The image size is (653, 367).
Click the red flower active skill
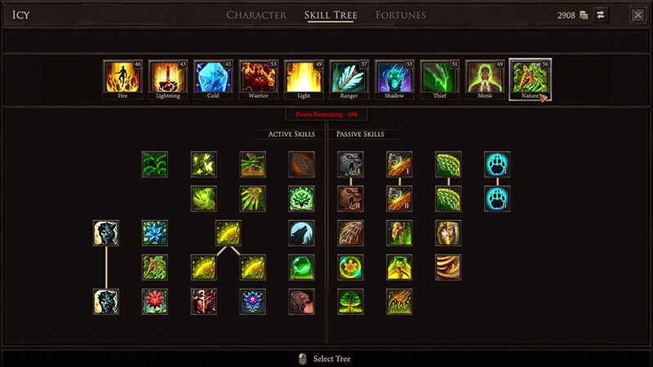tap(155, 302)
